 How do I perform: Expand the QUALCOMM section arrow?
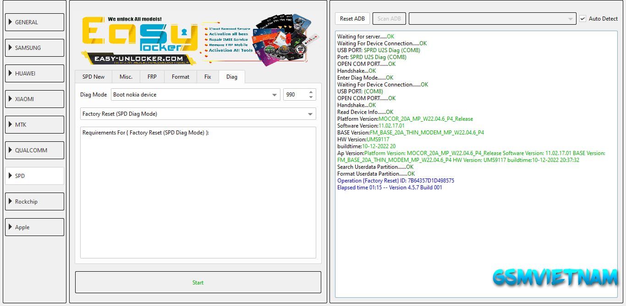tap(10, 150)
